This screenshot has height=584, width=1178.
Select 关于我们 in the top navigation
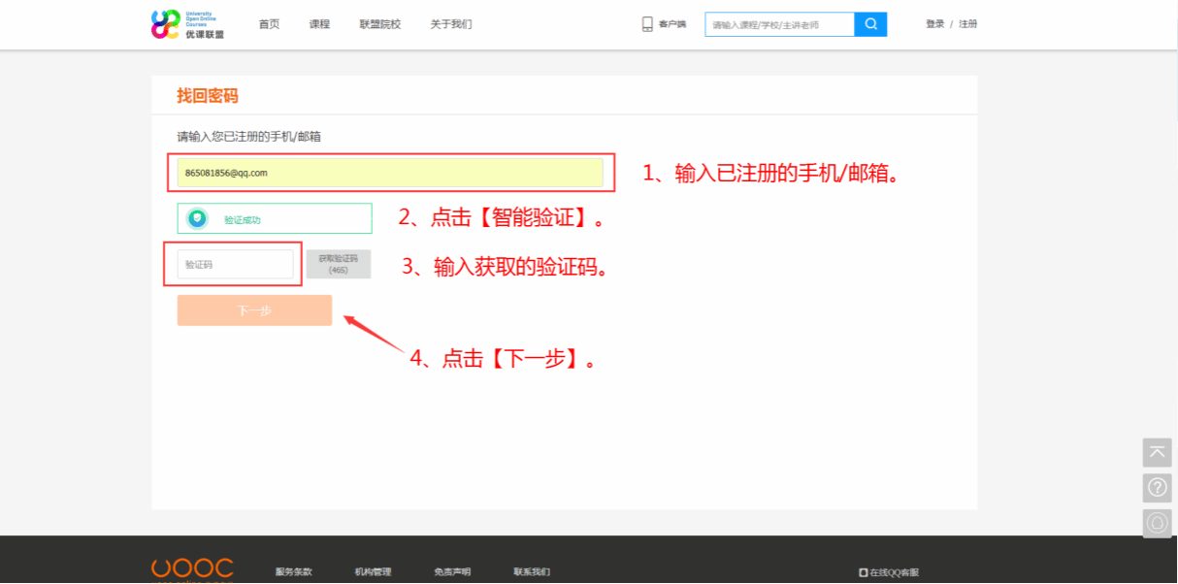pos(451,24)
